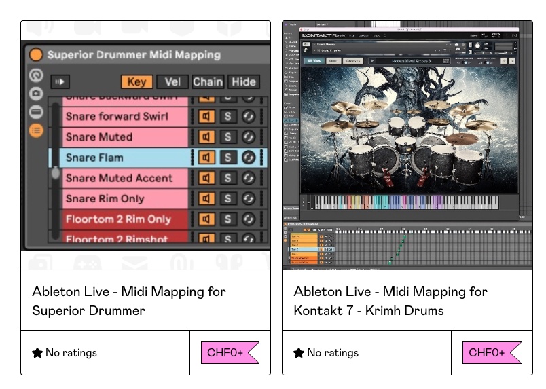This screenshot has width=546, height=389.
Task: Select the Vel zone editor tab
Action: coord(172,82)
